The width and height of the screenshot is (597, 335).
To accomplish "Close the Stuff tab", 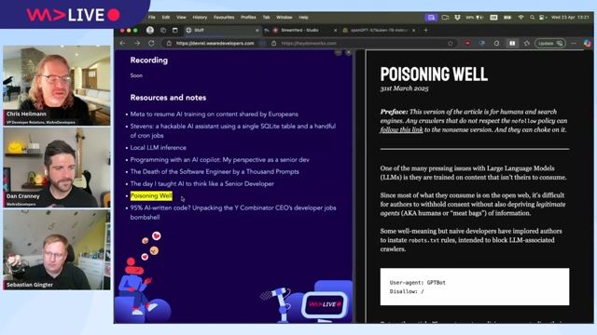I will (x=257, y=30).
